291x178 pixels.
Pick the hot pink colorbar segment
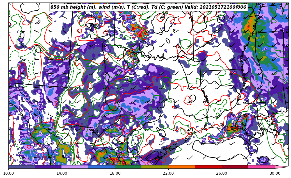tap(262, 167)
